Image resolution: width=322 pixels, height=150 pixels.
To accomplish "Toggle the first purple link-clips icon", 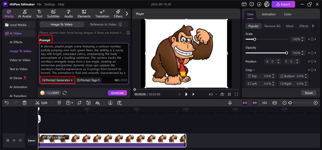I will pyautogui.click(x=245, y=103).
